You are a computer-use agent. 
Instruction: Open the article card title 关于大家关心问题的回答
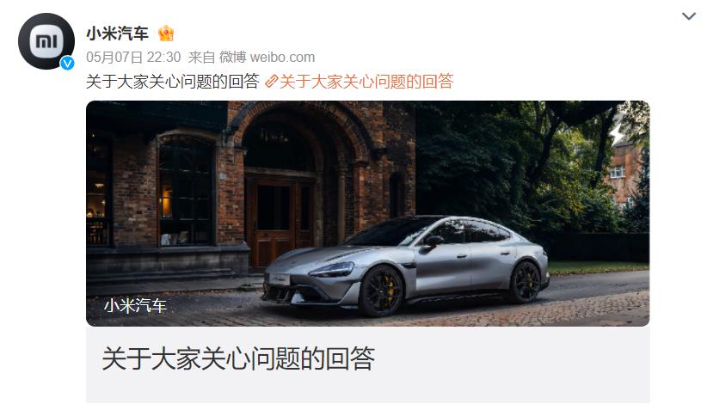(238, 358)
